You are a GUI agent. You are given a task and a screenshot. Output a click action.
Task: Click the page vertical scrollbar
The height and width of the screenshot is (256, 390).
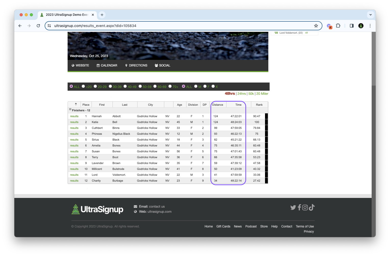[374, 59]
